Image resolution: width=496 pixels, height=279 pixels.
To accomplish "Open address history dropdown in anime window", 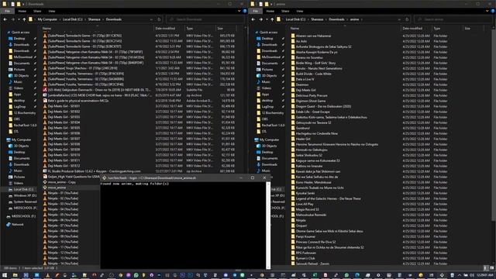I will tap(399, 19).
